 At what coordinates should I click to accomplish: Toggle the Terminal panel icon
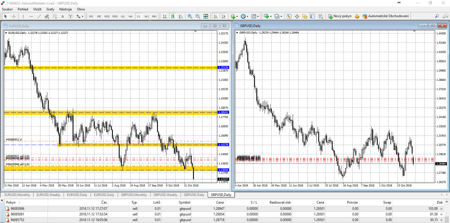click(x=313, y=16)
